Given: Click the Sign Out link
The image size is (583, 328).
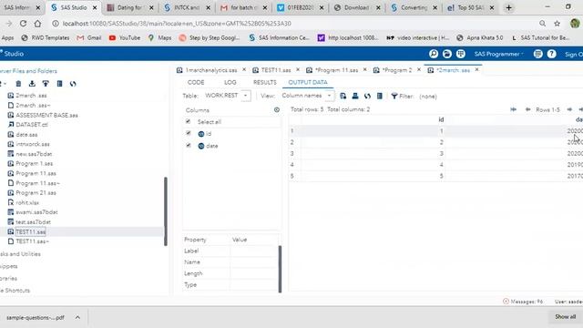Looking at the screenshot, I should pos(574,55).
